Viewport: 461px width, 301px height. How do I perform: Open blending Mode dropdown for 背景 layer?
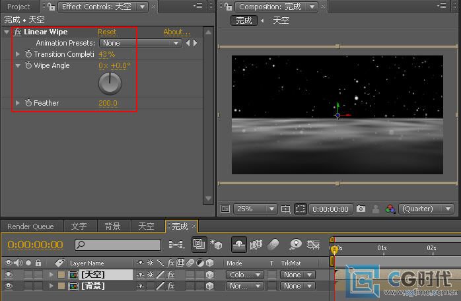pyautogui.click(x=245, y=286)
